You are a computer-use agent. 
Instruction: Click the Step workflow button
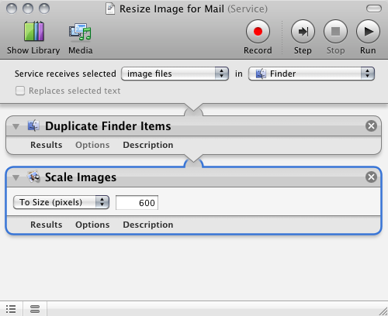point(303,32)
